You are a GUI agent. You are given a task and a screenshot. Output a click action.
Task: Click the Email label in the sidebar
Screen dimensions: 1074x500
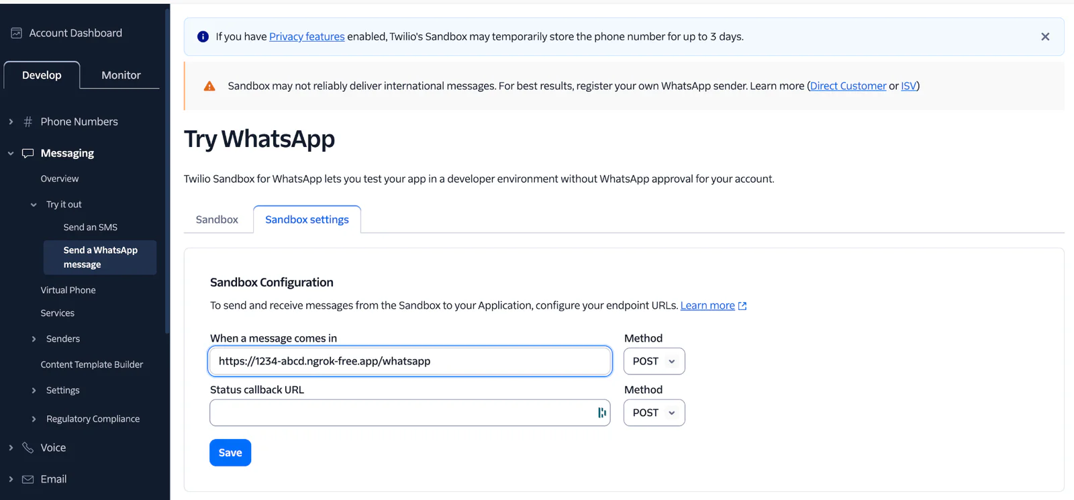click(x=54, y=479)
